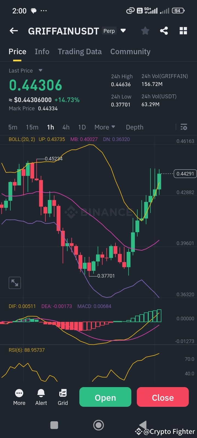
Task: Open the More options icon bottom left
Action: (x=19, y=397)
